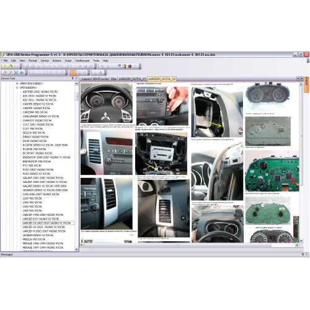
Task: Click the red bug debug icon
Action: point(130,66)
